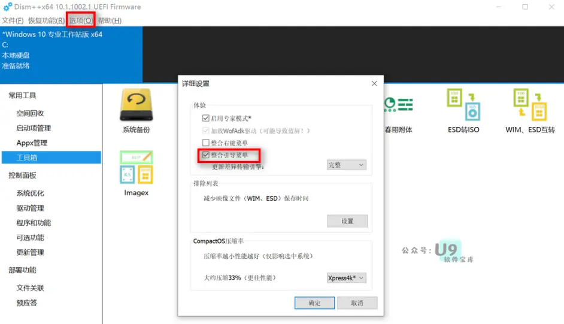Viewport: 564px width, 324px height.
Task: Confirm settings with the 确定 button
Action: tap(314, 303)
